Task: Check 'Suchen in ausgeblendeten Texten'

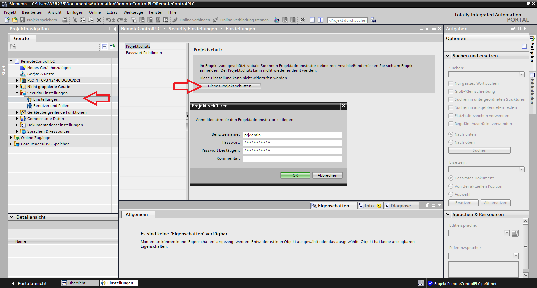Action: click(x=451, y=107)
